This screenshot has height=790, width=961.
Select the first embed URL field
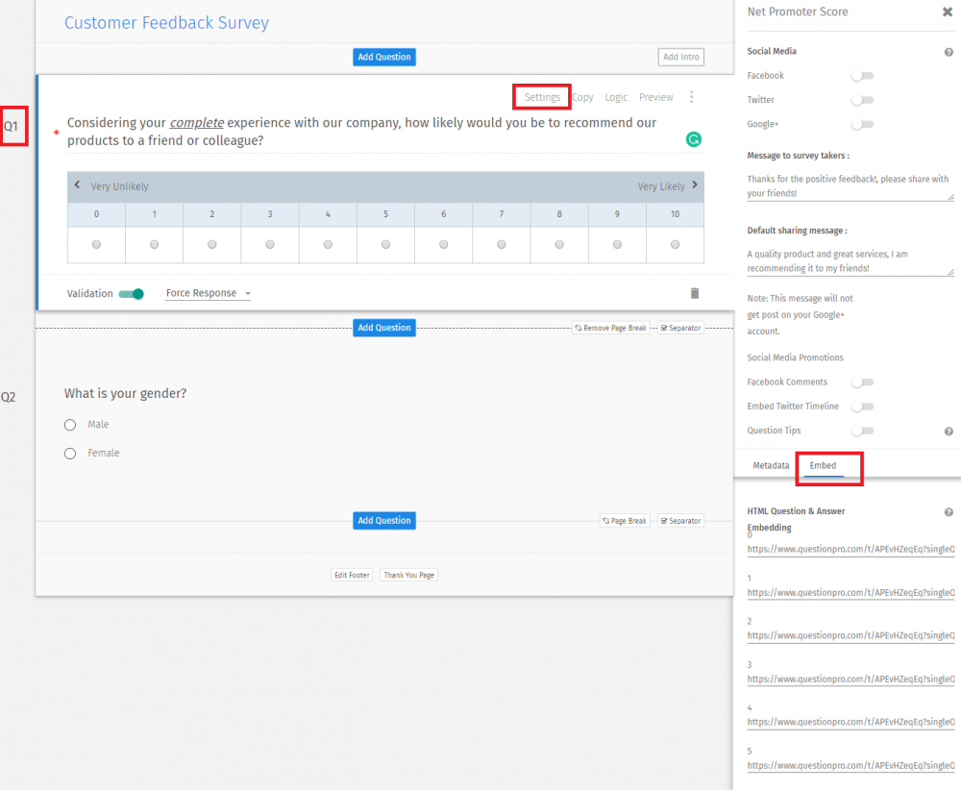(x=850, y=549)
